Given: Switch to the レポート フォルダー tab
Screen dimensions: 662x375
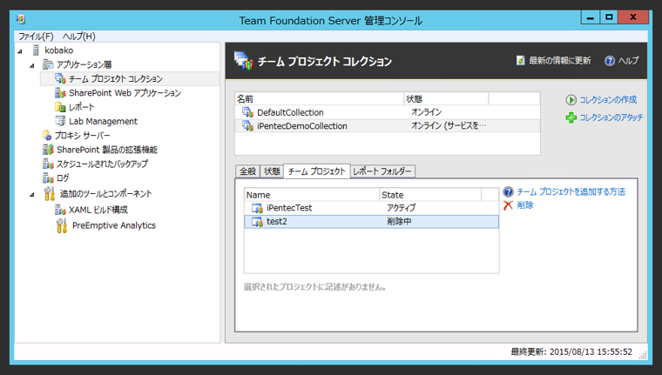Looking at the screenshot, I should [x=382, y=171].
